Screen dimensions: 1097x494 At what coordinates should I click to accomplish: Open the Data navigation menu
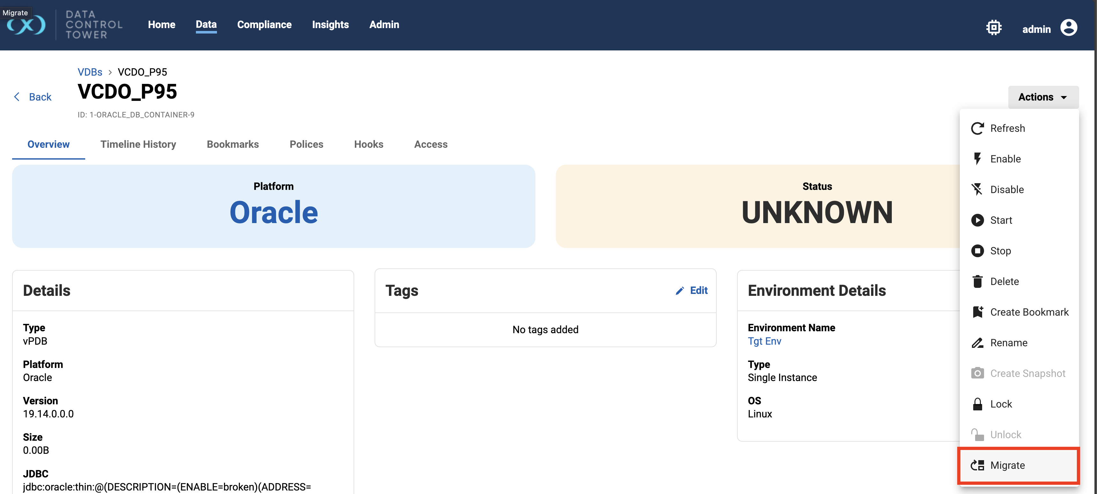click(x=206, y=25)
